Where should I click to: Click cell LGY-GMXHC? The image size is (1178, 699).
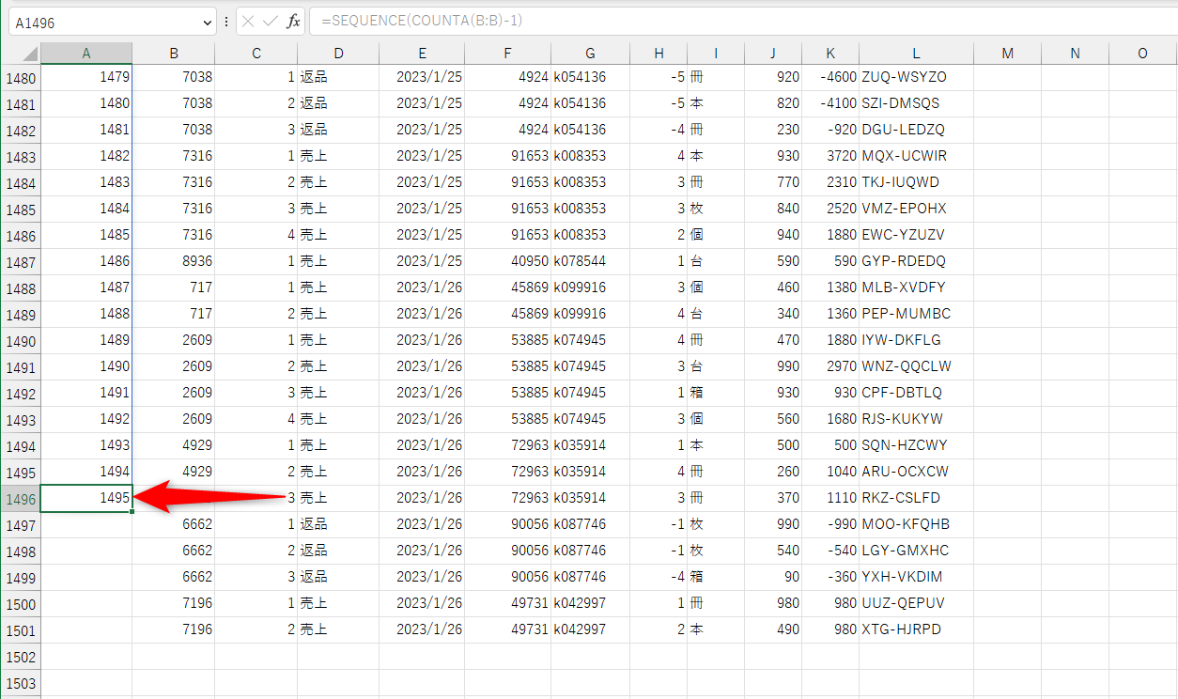[x=917, y=551]
